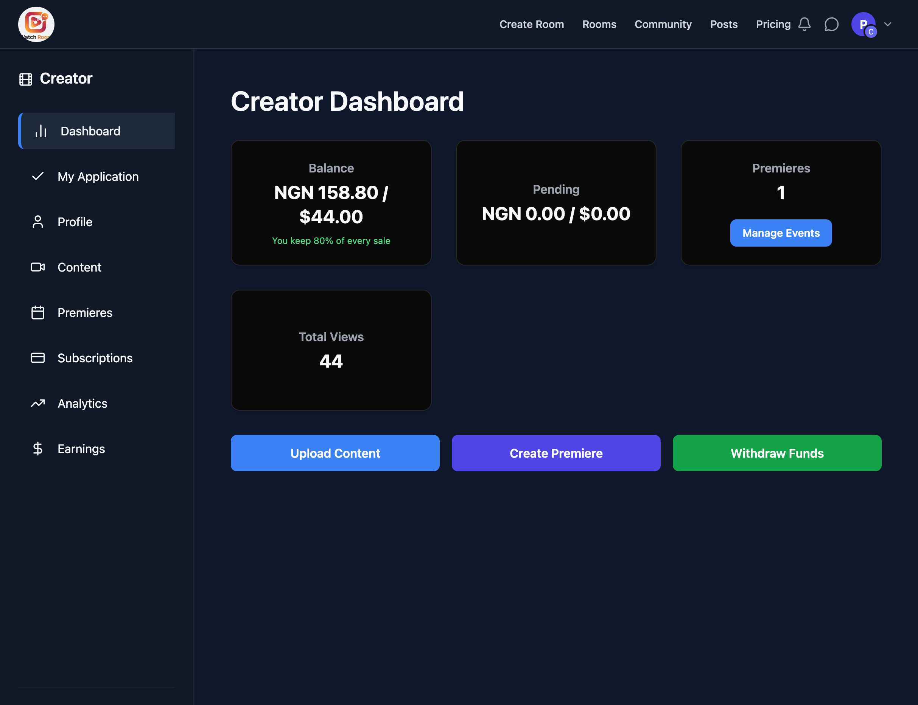Click the Upload Content button

click(x=335, y=453)
